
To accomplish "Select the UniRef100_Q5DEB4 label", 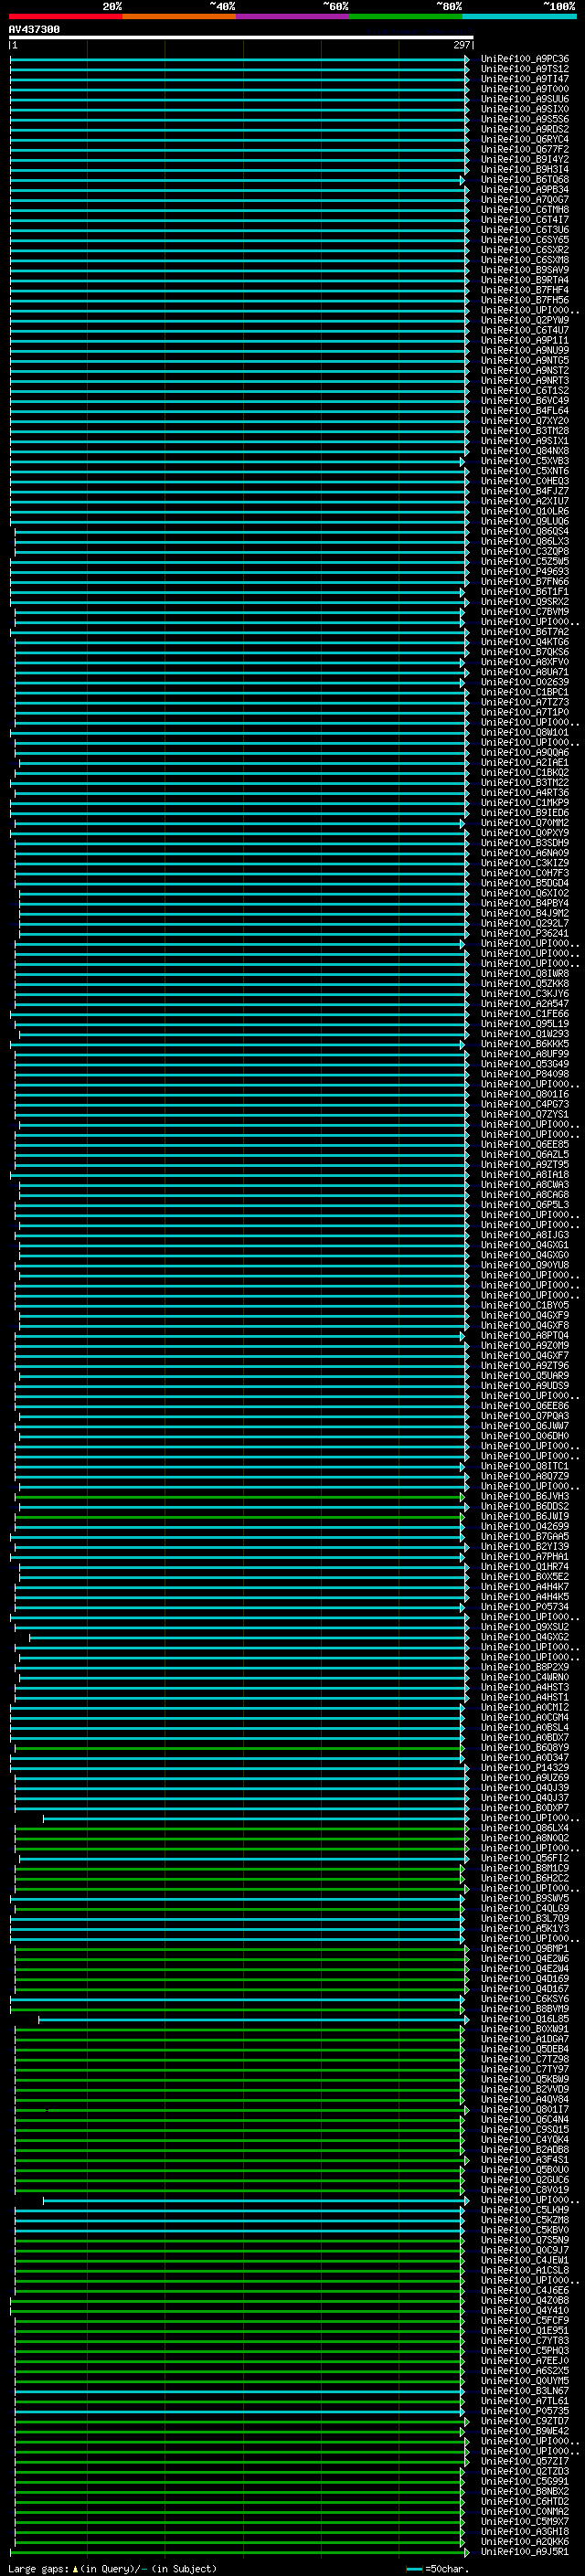I will pos(525,2049).
